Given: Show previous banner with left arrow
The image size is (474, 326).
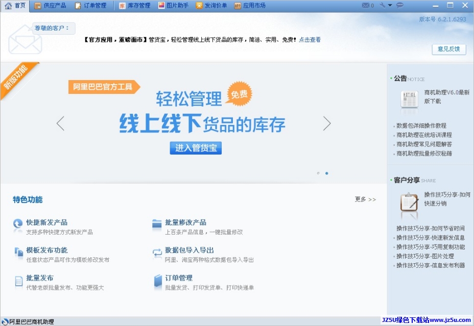Looking at the screenshot, I should click(x=60, y=123).
